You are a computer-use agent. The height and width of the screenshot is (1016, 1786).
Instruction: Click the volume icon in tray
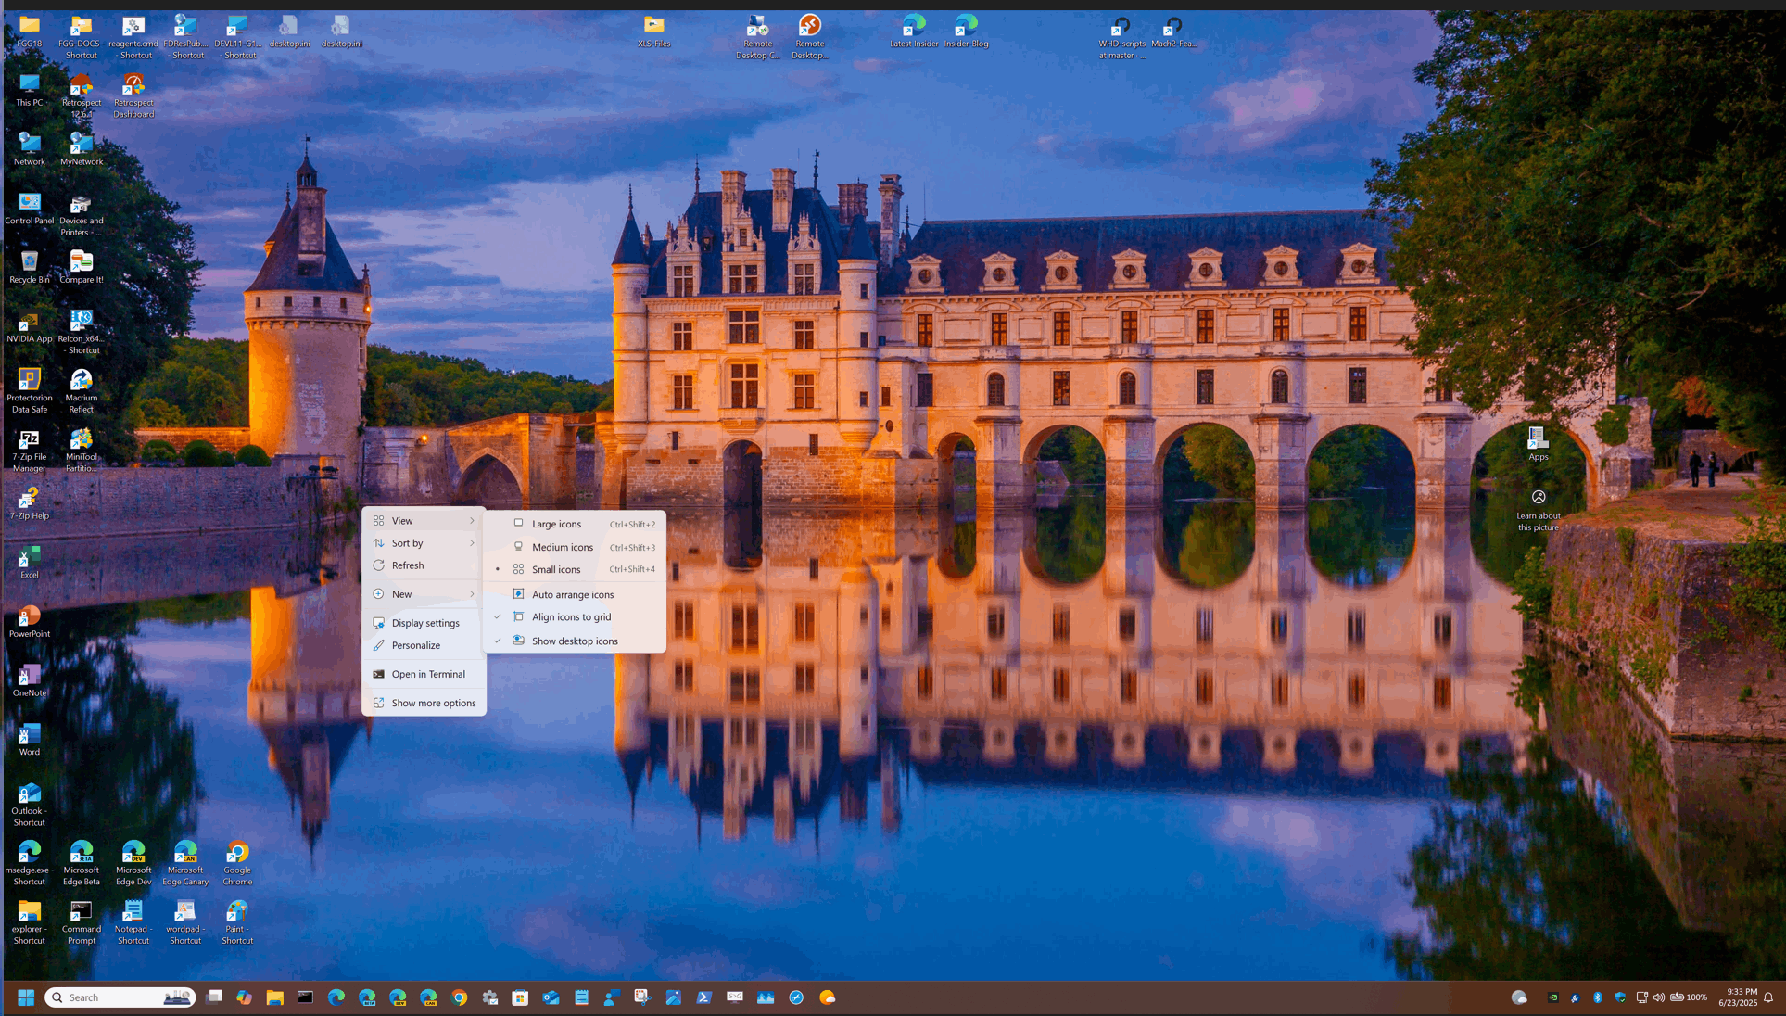(1659, 997)
